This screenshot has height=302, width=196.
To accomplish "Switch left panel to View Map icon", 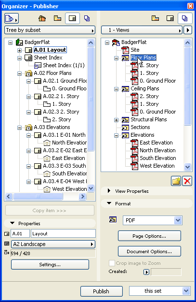I will coord(57,18).
